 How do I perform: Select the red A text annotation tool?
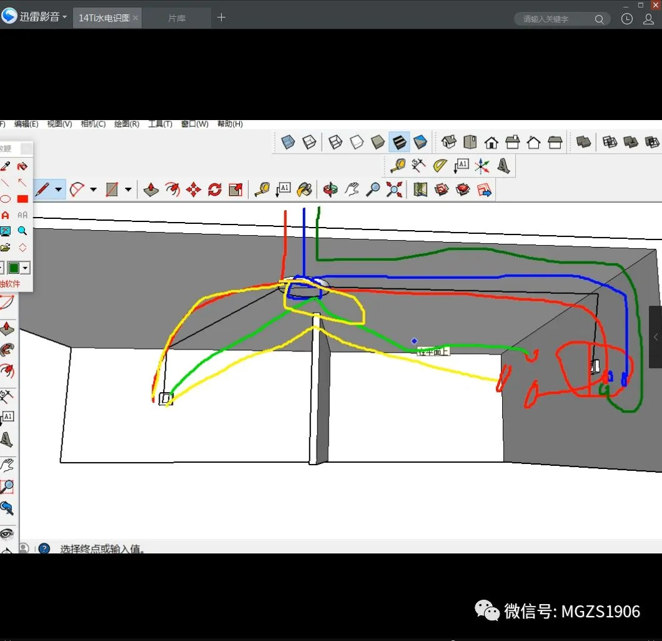tap(6, 215)
